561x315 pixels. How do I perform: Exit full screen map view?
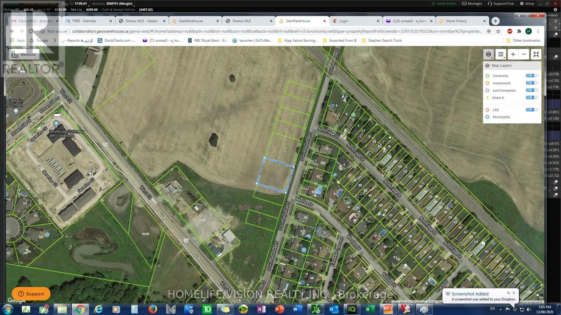tap(536, 54)
